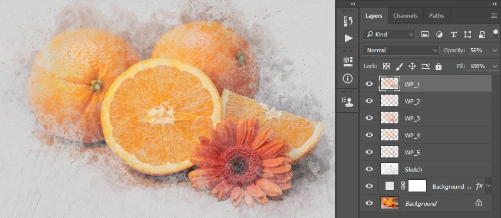The height and width of the screenshot is (218, 501).
Task: Select the Background photo layer thumbnail
Action: [390, 203]
